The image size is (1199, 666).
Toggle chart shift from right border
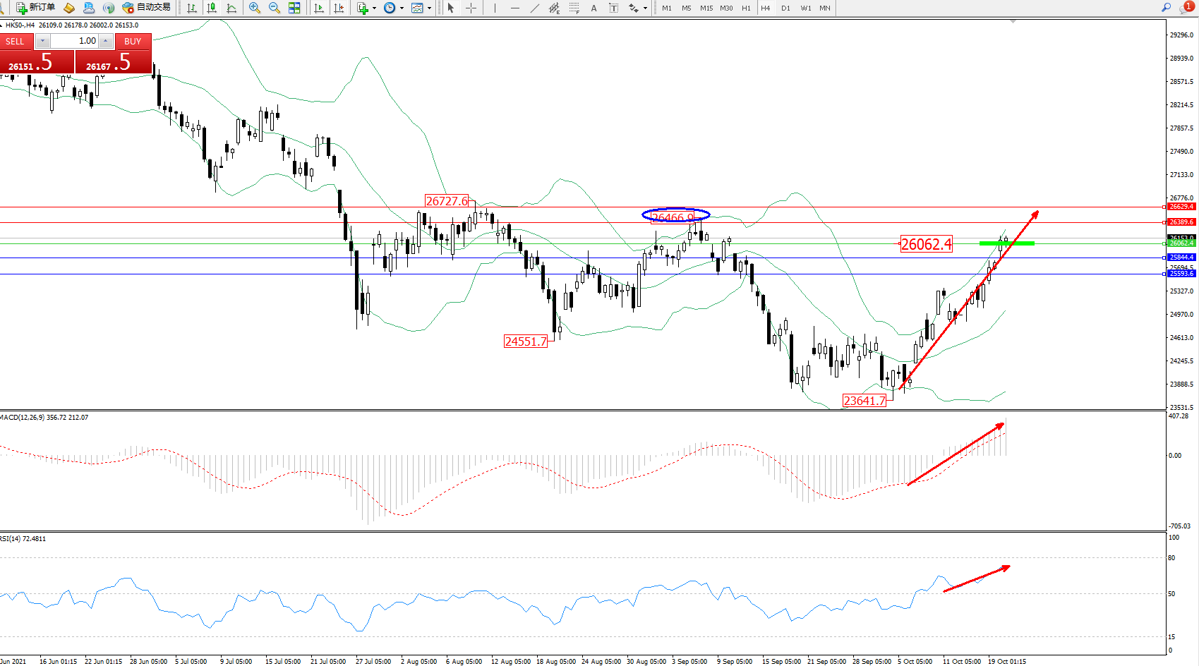click(339, 8)
